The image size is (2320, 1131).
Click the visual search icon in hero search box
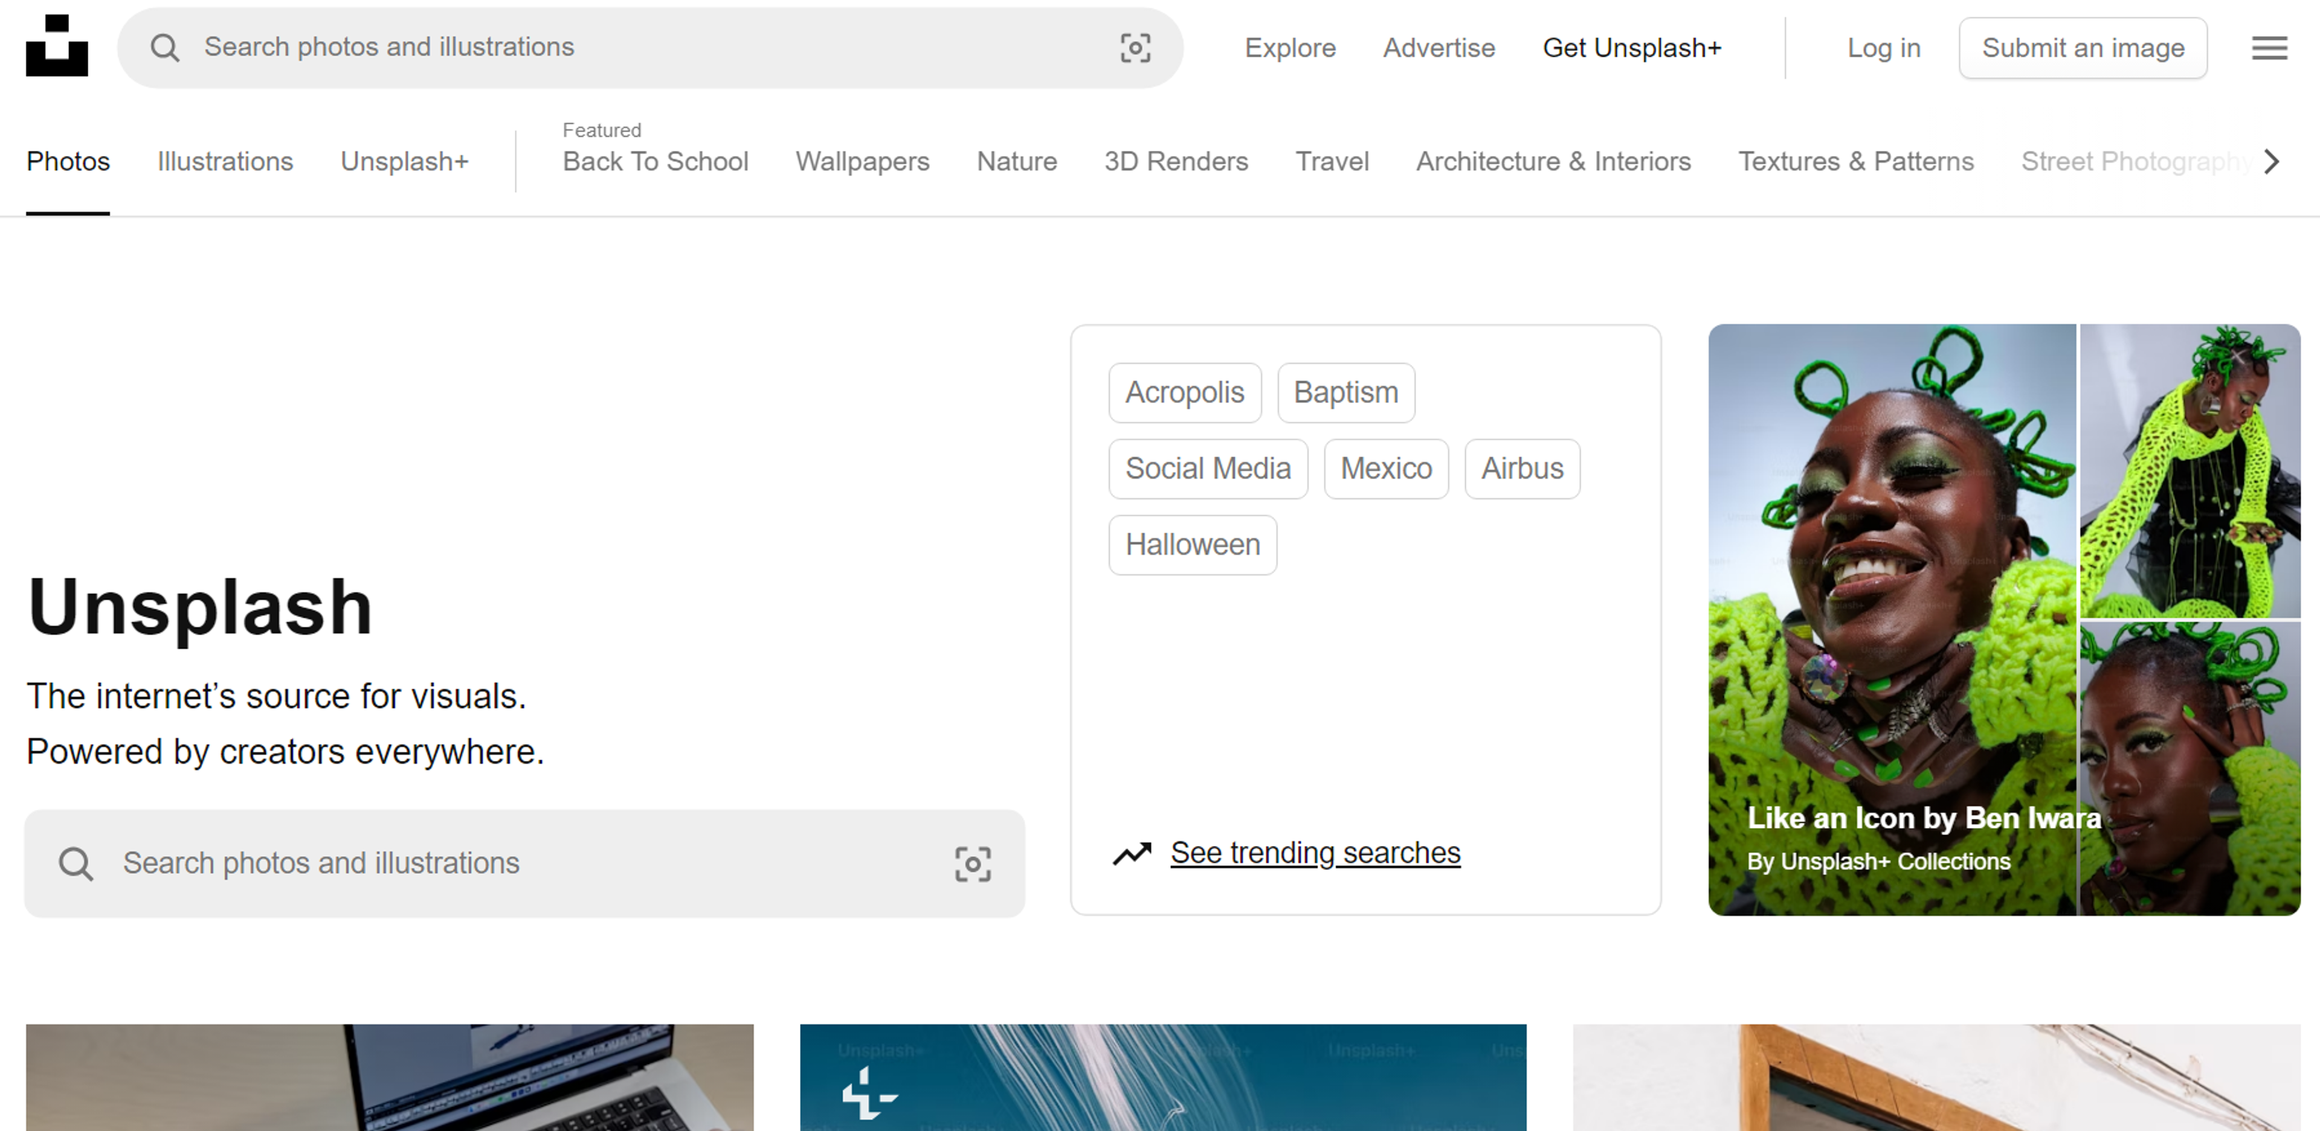(x=973, y=863)
